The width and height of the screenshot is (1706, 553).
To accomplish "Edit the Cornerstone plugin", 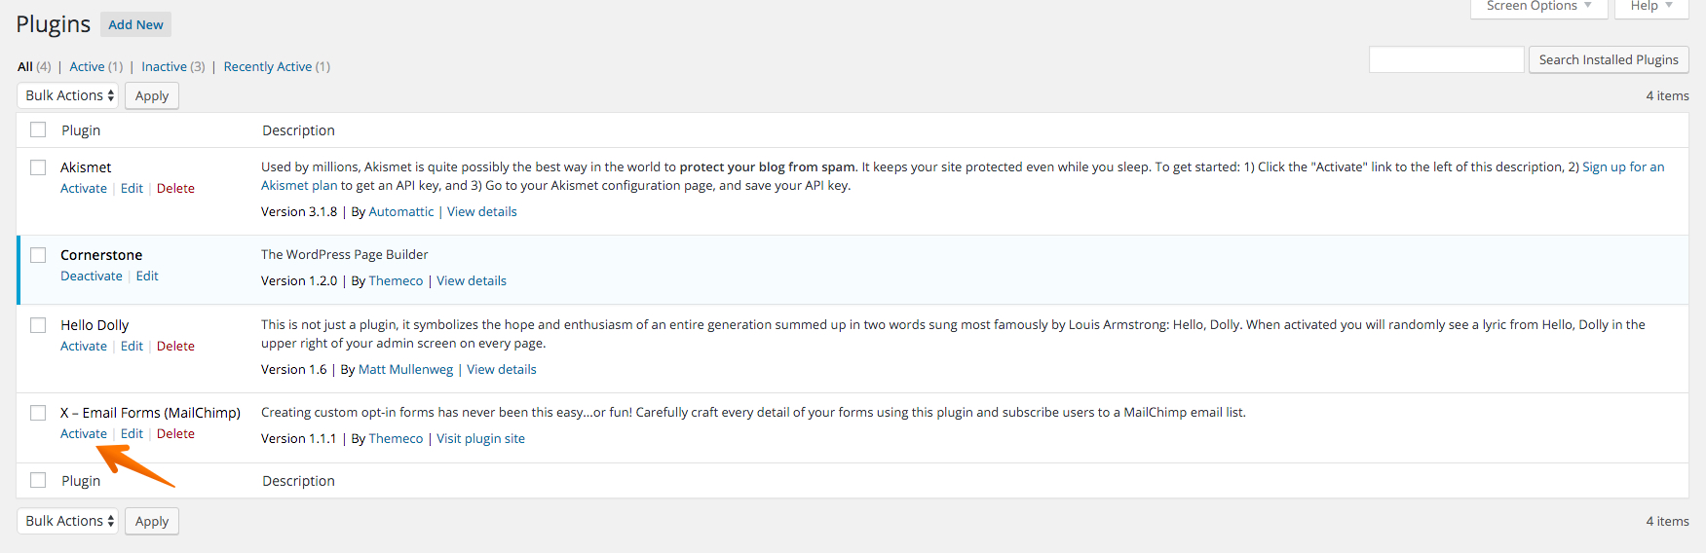I will click(x=147, y=276).
